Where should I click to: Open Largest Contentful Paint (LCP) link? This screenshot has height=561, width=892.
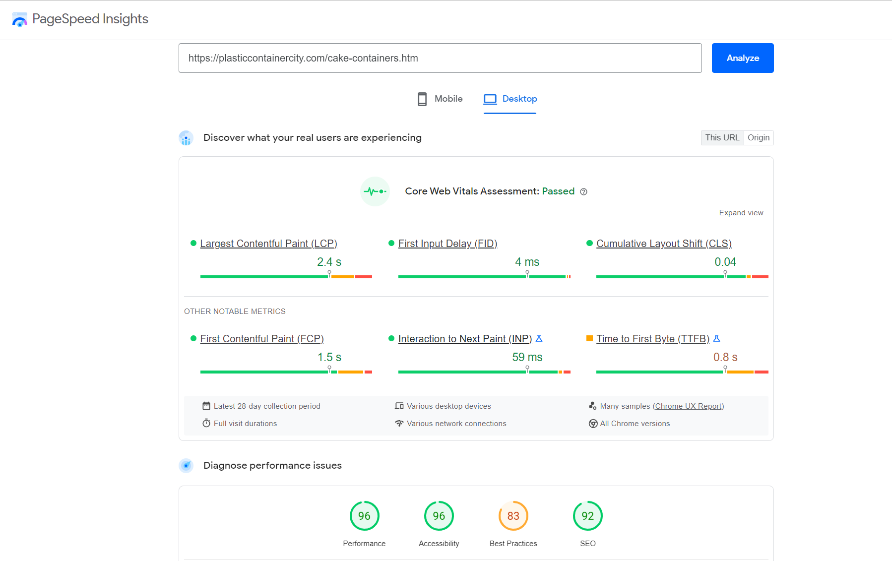click(268, 244)
